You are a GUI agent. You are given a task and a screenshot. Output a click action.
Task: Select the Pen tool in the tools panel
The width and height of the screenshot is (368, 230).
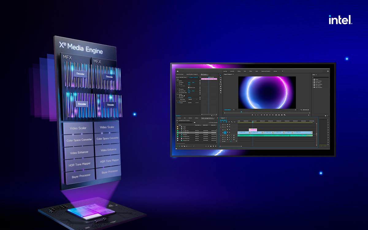point(221,86)
